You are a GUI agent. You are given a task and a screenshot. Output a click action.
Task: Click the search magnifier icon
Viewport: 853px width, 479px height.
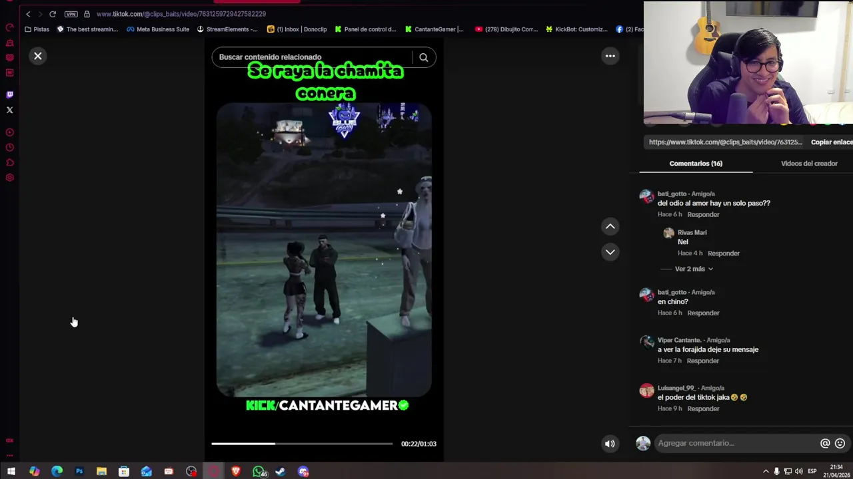423,57
